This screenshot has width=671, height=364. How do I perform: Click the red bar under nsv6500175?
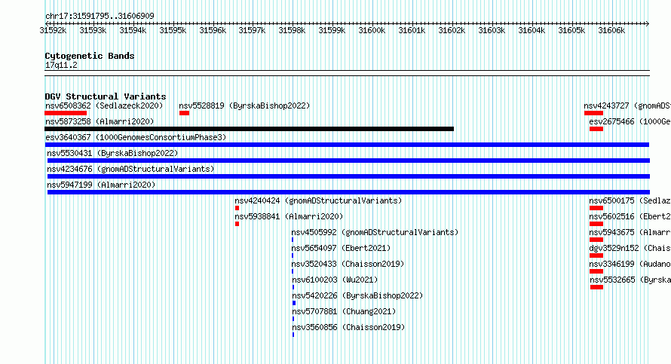pos(596,208)
